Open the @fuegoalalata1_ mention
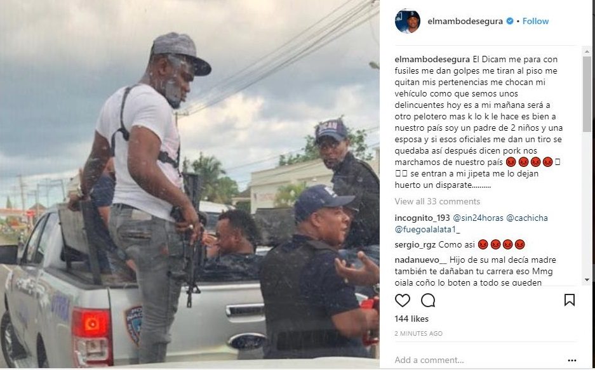 pos(427,229)
